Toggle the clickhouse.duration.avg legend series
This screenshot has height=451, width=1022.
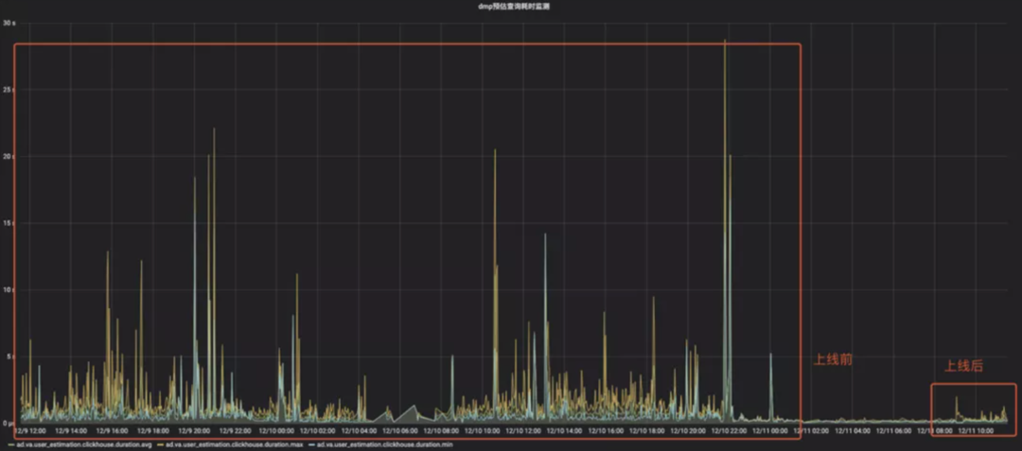pyautogui.click(x=84, y=444)
